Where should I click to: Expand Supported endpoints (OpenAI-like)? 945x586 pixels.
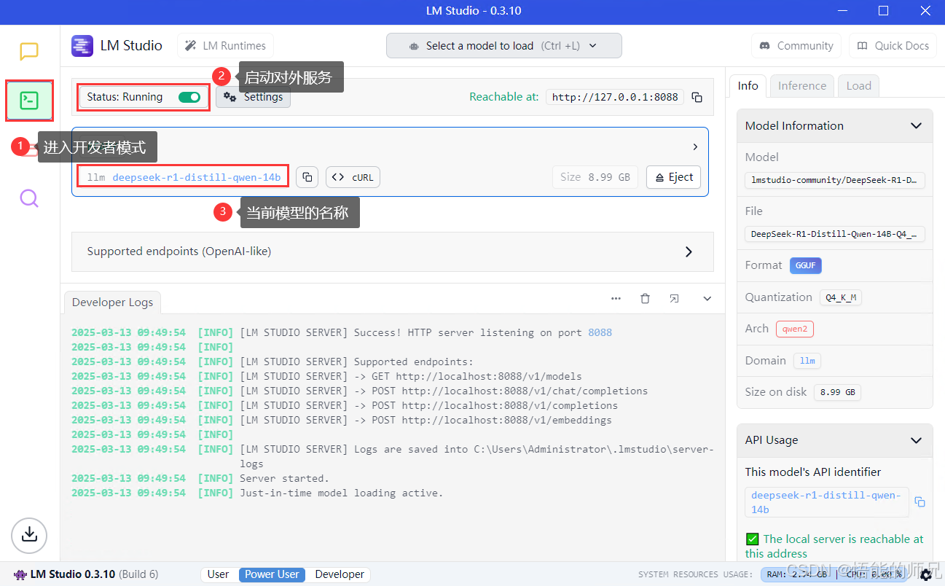click(x=393, y=251)
